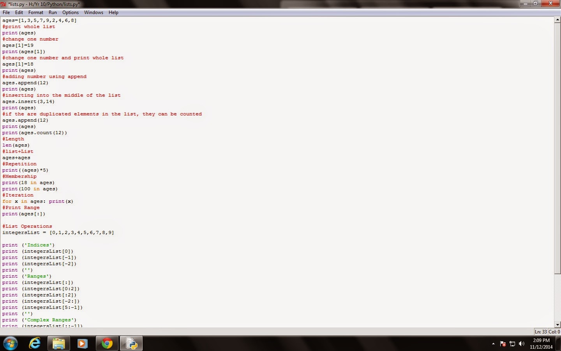Open the Windows Start button

pos(11,344)
